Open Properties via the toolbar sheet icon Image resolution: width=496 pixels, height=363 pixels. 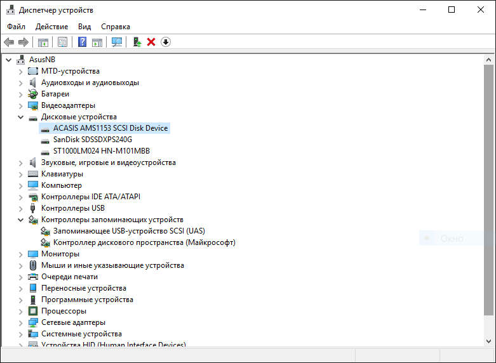click(63, 42)
